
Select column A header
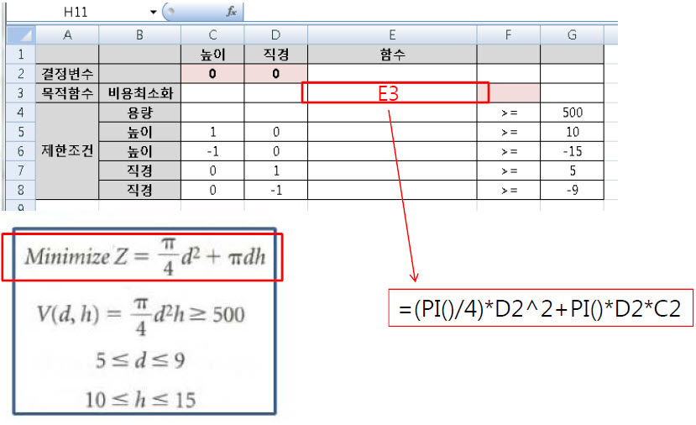(67, 34)
